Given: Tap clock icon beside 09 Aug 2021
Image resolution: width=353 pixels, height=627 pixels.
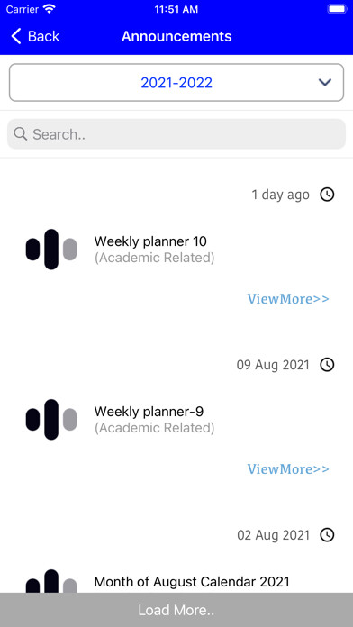Looking at the screenshot, I should (x=327, y=365).
